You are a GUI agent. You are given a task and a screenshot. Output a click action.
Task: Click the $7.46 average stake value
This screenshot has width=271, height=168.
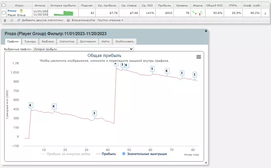134,13
